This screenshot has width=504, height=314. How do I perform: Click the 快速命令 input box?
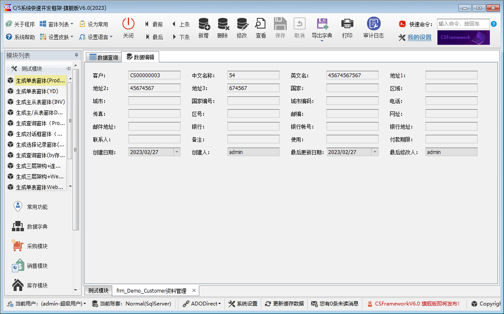[462, 24]
